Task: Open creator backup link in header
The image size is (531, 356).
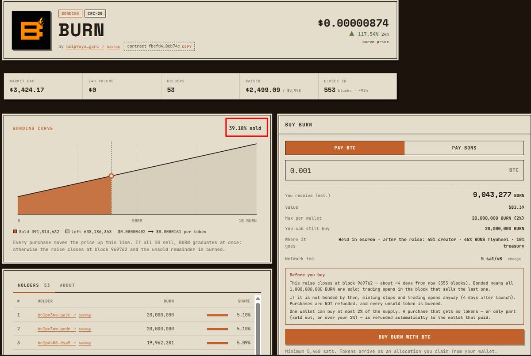Action: [113, 46]
